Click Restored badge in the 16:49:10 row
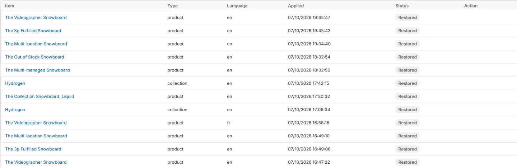 click(x=407, y=136)
